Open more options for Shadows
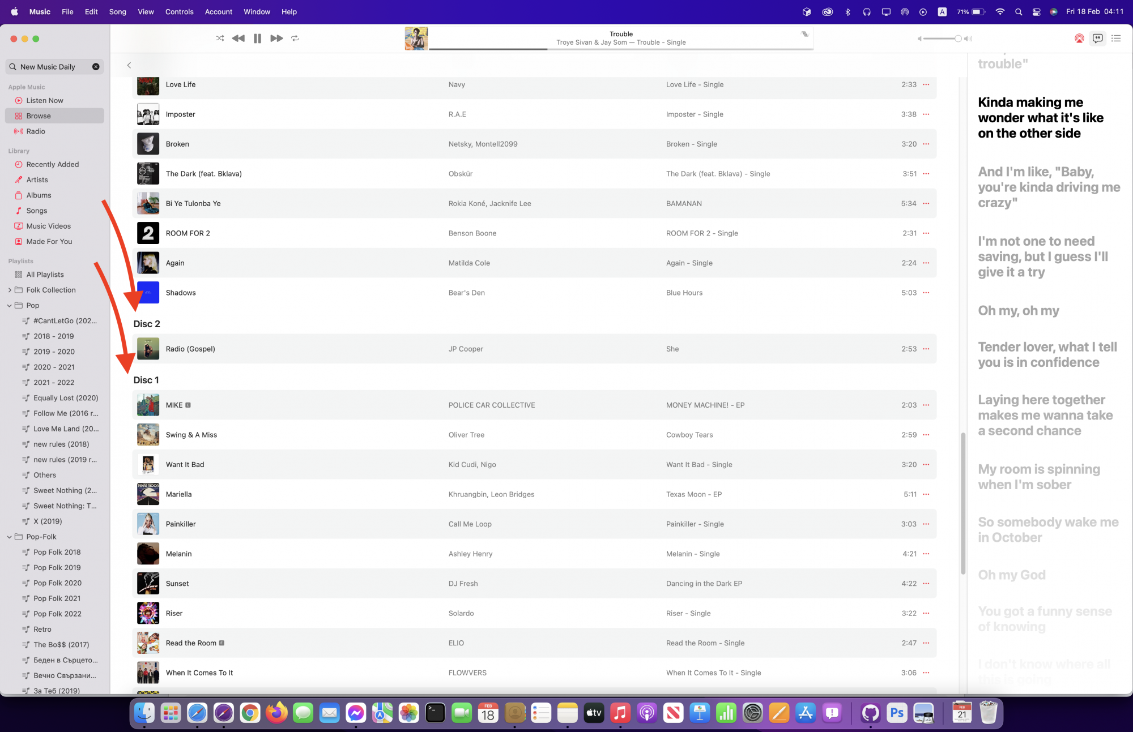Viewport: 1133px width, 732px height. [926, 293]
